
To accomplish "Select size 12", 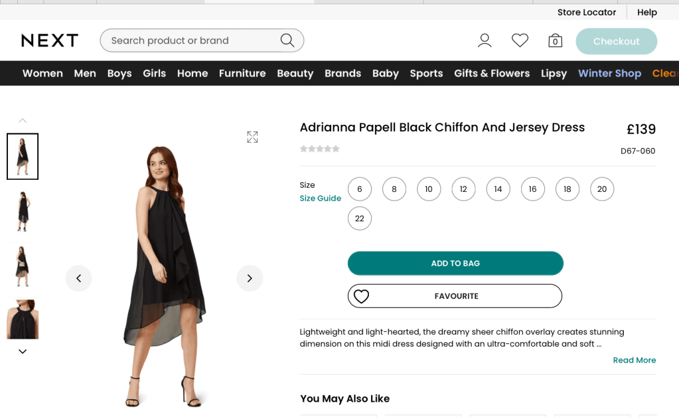I will pos(463,189).
